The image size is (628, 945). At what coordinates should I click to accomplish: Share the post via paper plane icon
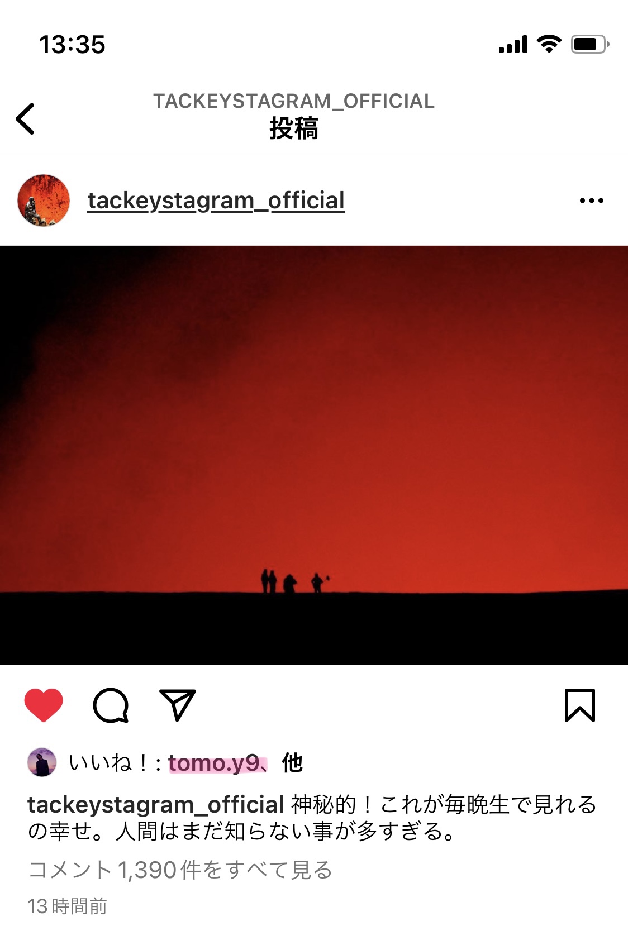tap(178, 705)
